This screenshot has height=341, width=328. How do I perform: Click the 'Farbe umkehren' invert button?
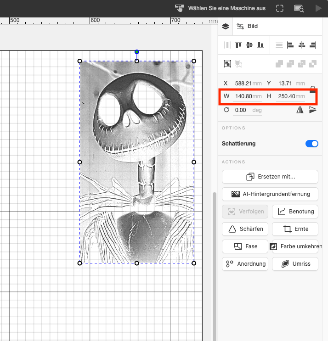pos(295,246)
